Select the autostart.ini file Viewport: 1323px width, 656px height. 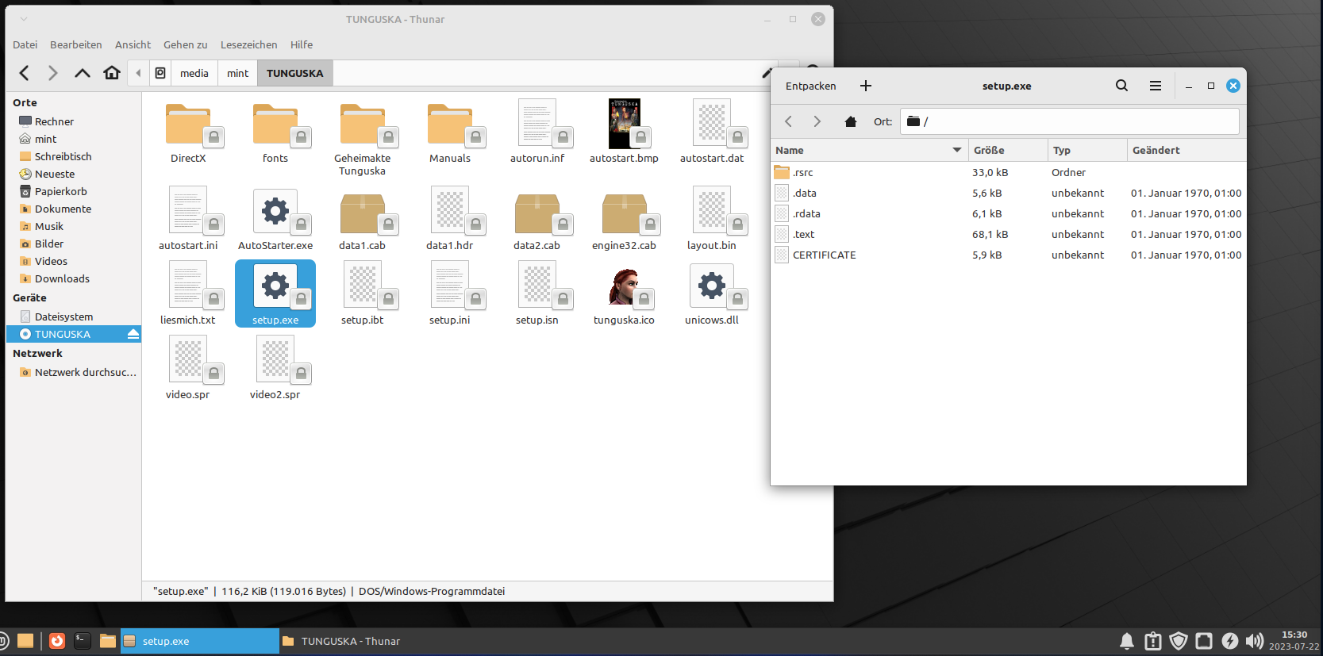coord(188,220)
